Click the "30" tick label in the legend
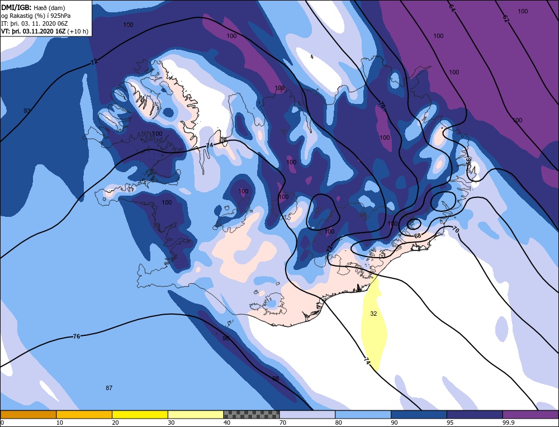Screen dimensions: 559x427 pyautogui.click(x=171, y=423)
